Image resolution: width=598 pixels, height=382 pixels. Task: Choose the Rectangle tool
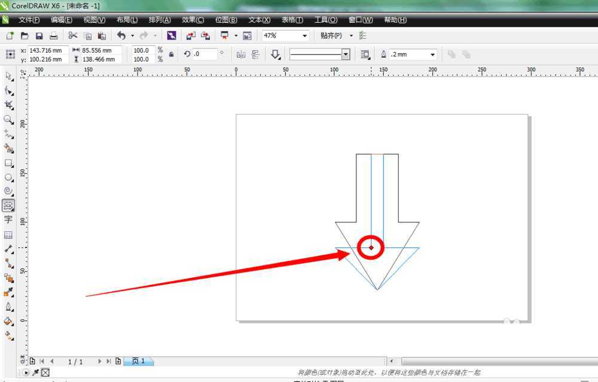pos(8,163)
